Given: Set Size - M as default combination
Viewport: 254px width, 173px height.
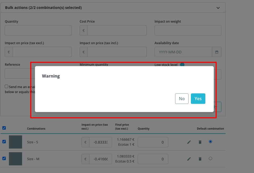Looking at the screenshot, I should point(210,159).
